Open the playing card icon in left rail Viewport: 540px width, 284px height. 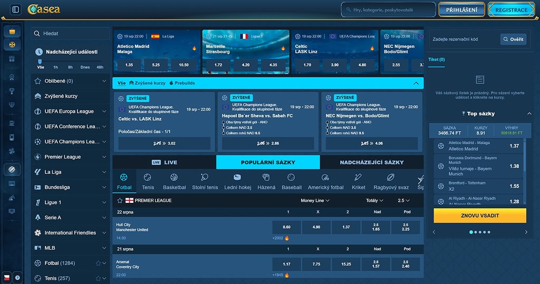12,138
